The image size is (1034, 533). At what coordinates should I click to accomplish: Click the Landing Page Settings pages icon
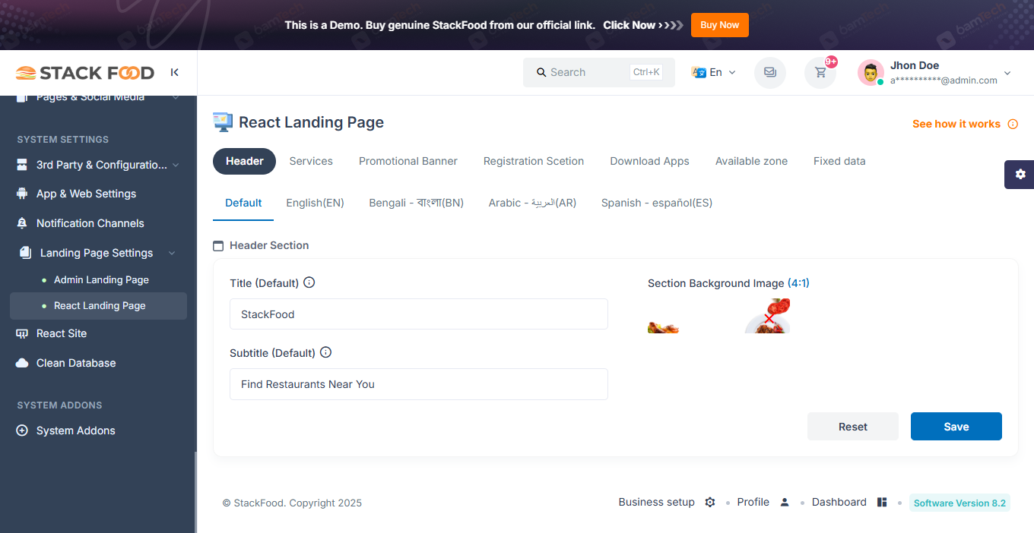25,253
